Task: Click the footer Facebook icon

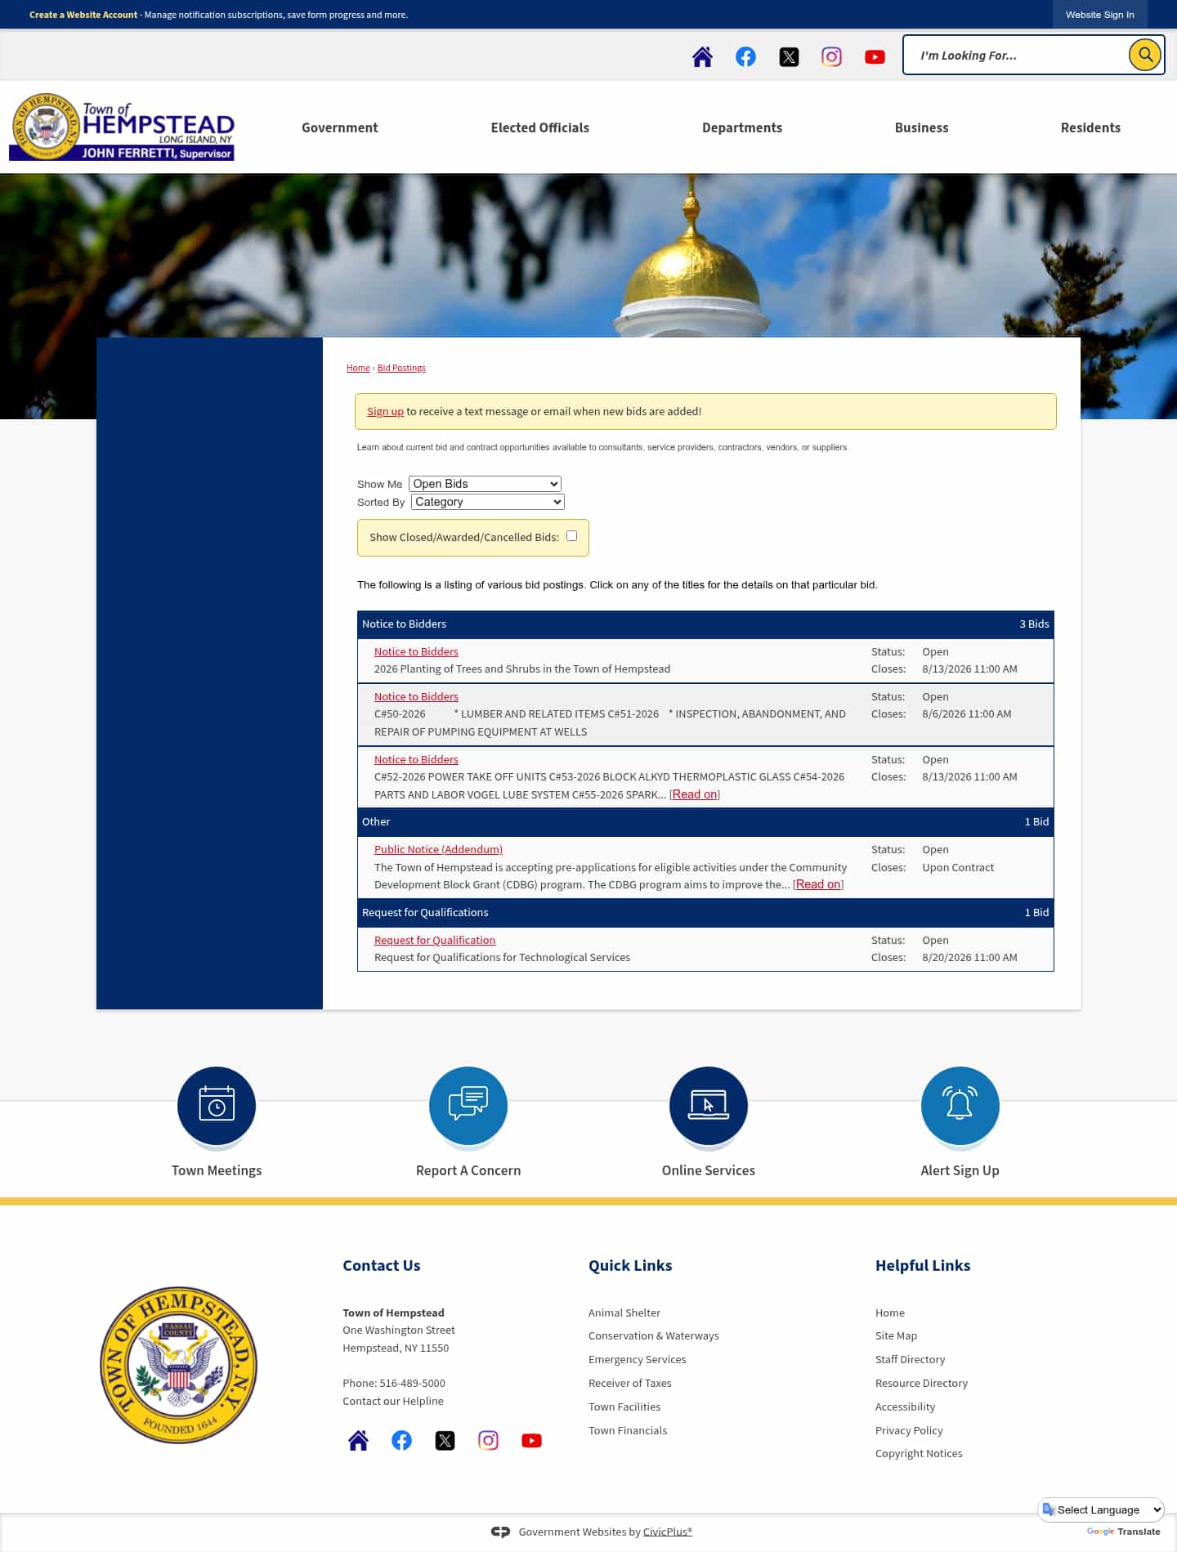Action: pyautogui.click(x=401, y=1440)
